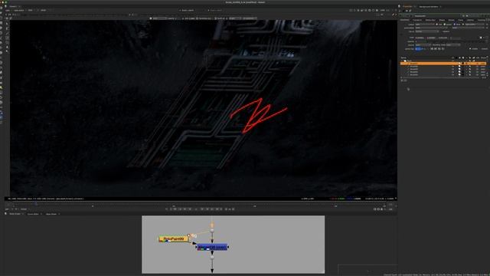
Task: Close the Node Graph tab
Action: [23, 214]
